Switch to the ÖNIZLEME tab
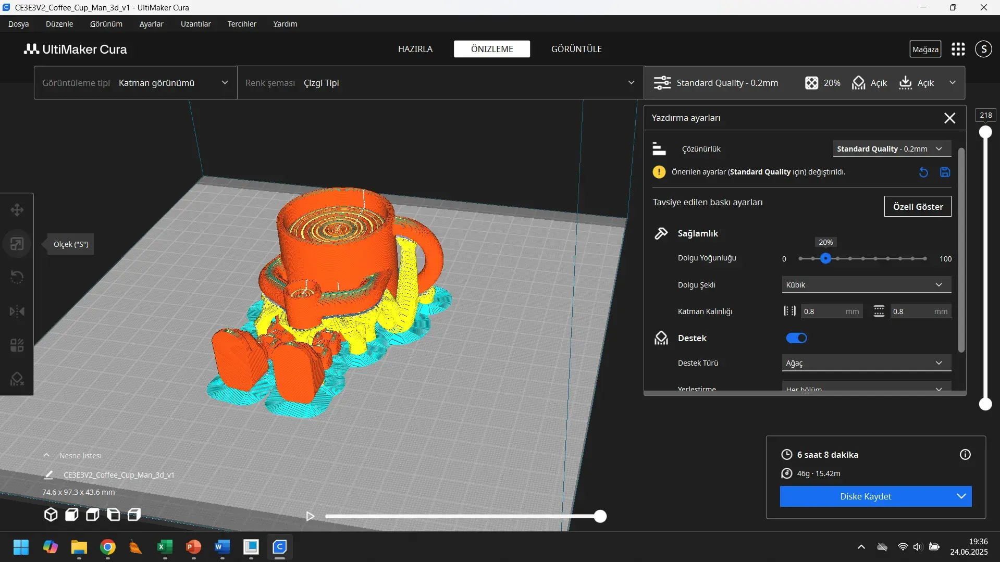This screenshot has height=562, width=1000. [491, 48]
